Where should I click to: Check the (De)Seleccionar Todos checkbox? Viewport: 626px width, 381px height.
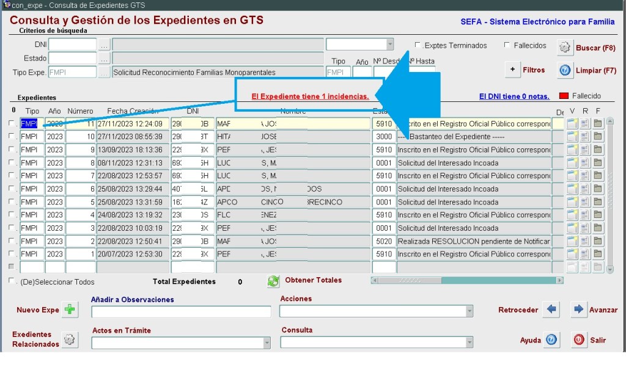12,281
